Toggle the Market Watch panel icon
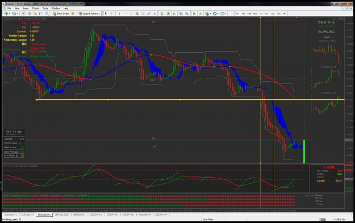The image size is (355, 223). tap(23, 14)
